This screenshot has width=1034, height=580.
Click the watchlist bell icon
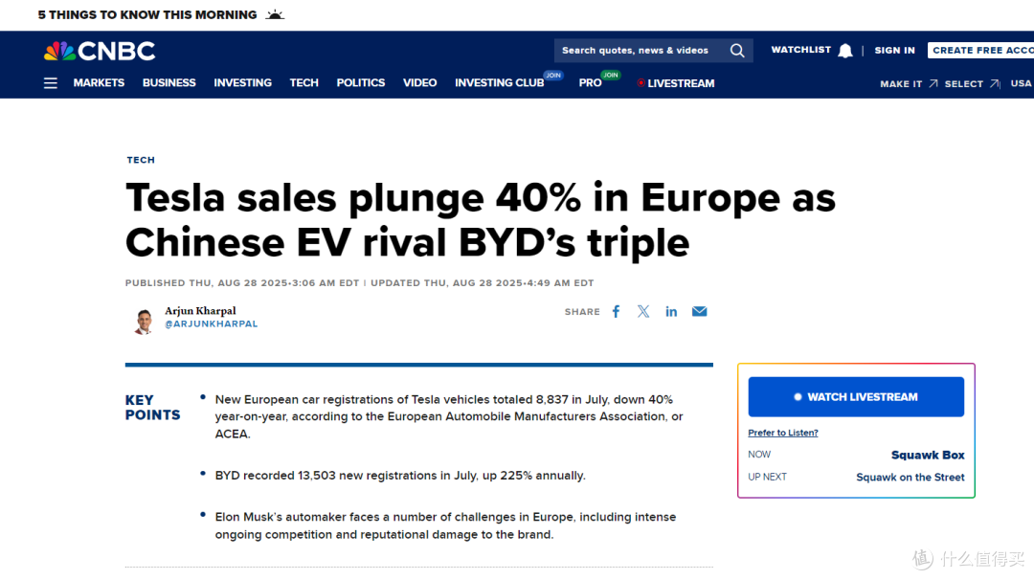pyautogui.click(x=845, y=51)
